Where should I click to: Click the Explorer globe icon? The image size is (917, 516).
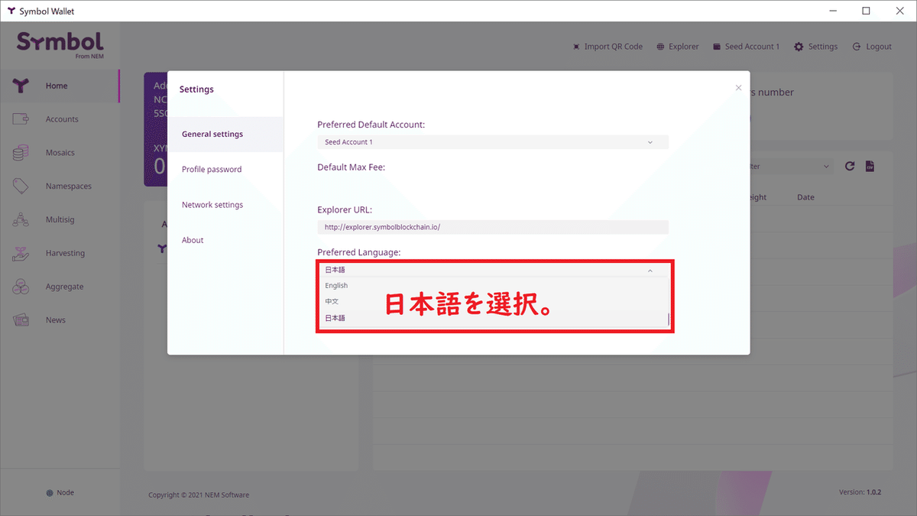[660, 47]
